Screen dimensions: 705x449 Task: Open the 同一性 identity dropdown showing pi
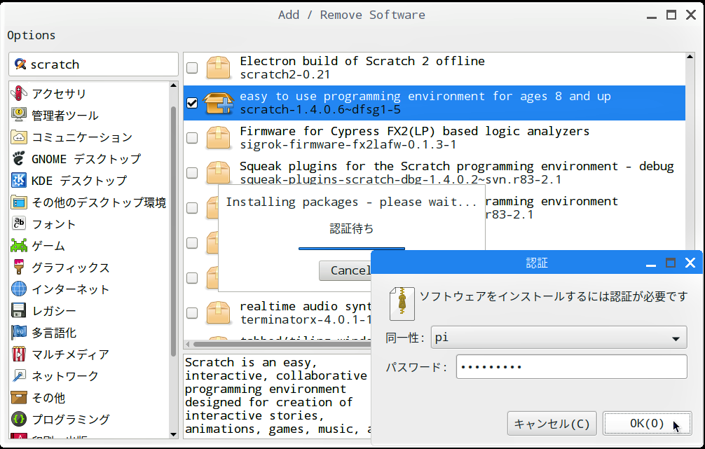tap(559, 338)
